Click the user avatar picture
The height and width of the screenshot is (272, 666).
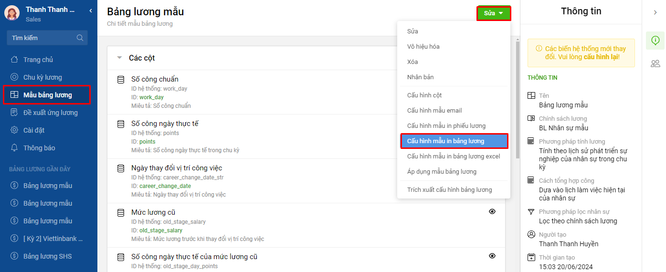click(11, 13)
